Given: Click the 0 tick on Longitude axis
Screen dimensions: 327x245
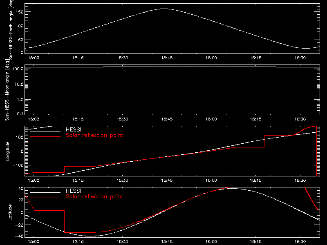Looking at the screenshot, I should (x=22, y=151).
